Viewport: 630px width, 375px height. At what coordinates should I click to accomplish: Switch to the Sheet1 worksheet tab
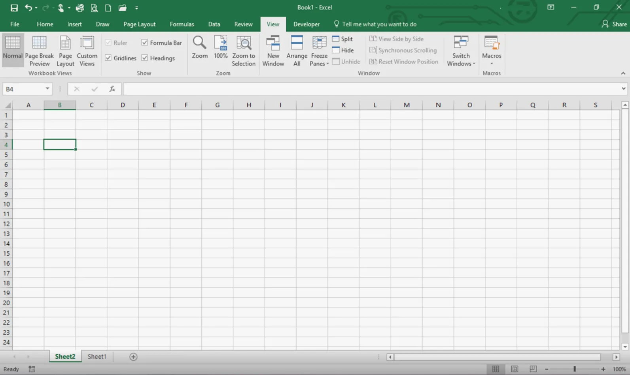(97, 356)
